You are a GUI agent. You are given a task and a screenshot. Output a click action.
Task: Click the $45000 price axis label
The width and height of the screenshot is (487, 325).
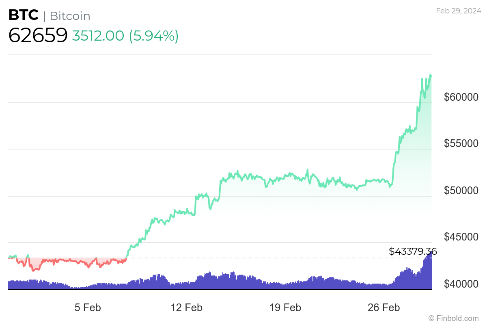(461, 237)
